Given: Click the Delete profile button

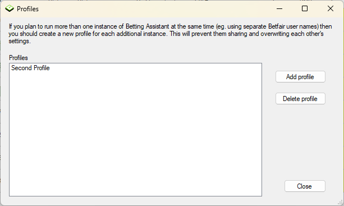Looking at the screenshot, I should [x=300, y=99].
